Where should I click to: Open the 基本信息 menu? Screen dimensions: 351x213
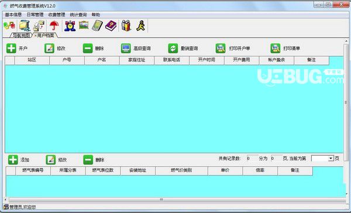click(x=13, y=15)
